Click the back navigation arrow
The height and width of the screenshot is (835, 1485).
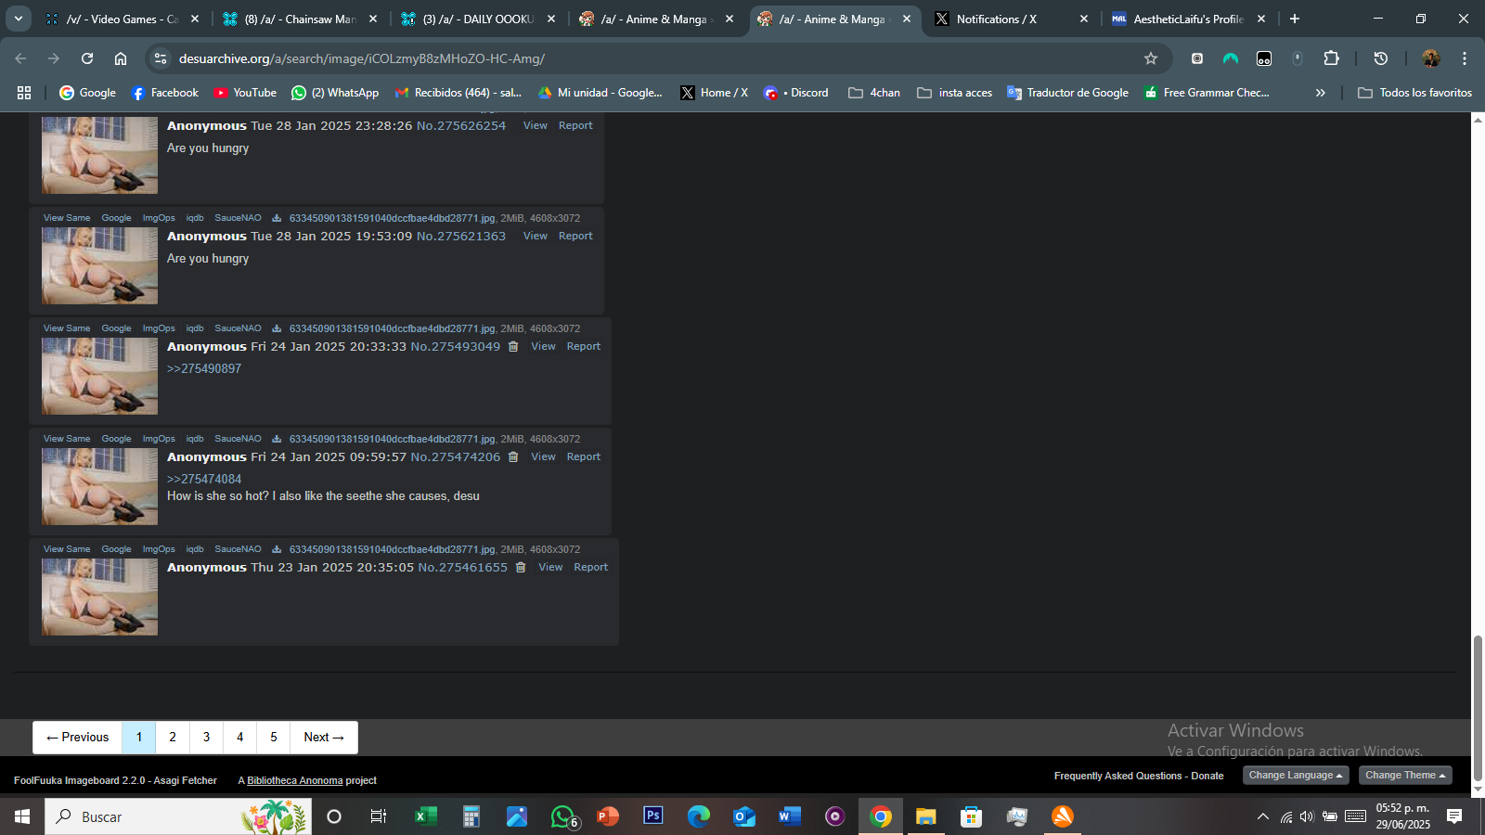(20, 58)
